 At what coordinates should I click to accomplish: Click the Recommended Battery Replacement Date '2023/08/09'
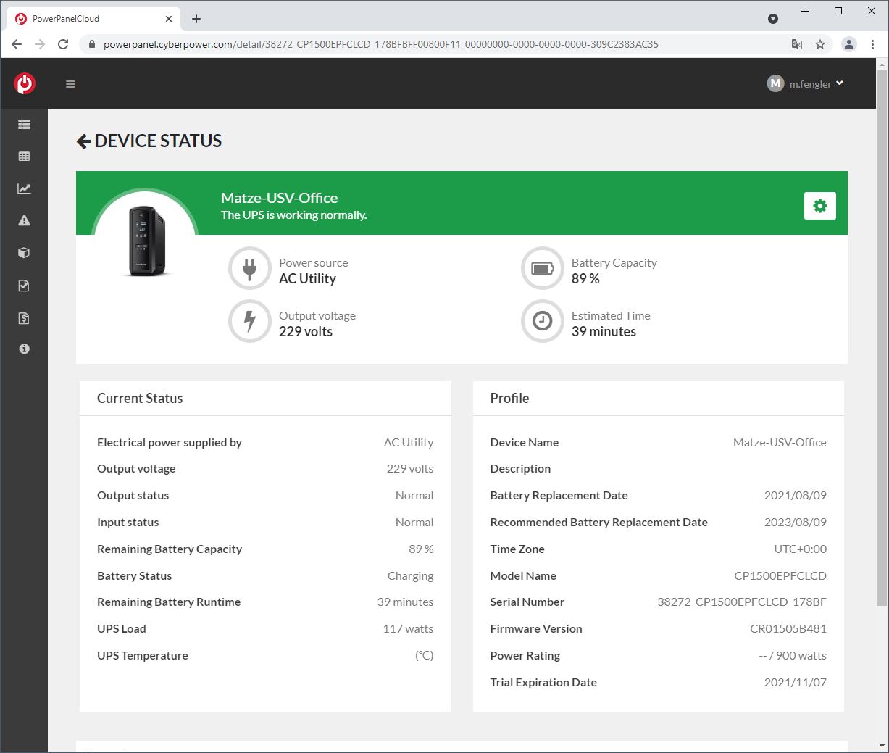pos(795,523)
